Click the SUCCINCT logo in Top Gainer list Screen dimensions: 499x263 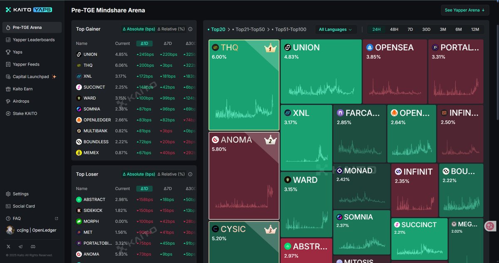79,87
